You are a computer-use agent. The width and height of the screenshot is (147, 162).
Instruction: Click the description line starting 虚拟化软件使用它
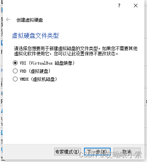pos(66,54)
